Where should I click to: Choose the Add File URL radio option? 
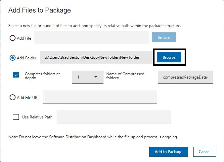point(13,97)
